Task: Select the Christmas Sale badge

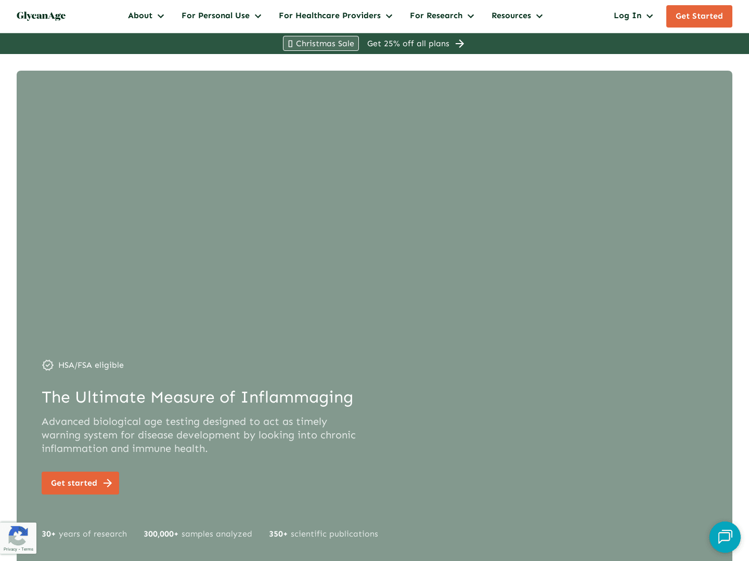Action: click(320, 44)
